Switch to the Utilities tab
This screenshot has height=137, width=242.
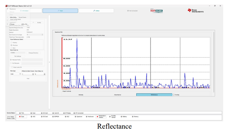pyautogui.click(x=96, y=11)
